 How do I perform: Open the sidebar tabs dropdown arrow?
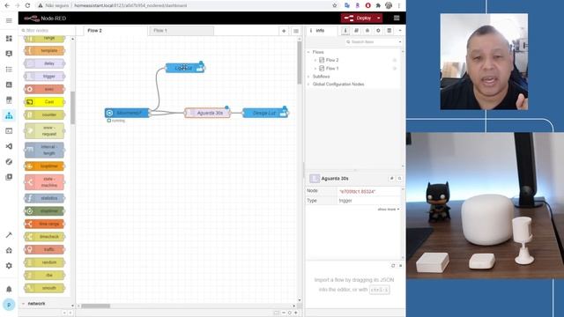point(400,31)
